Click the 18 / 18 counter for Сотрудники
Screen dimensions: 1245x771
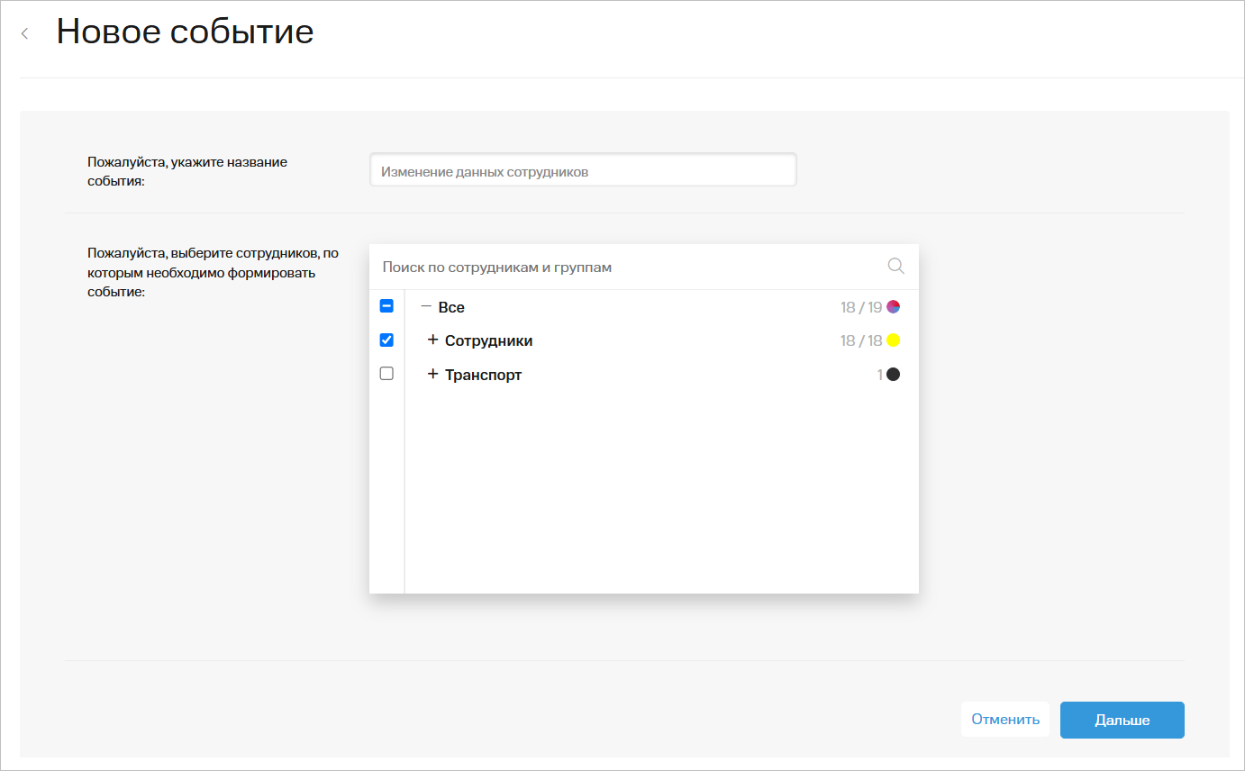[861, 340]
